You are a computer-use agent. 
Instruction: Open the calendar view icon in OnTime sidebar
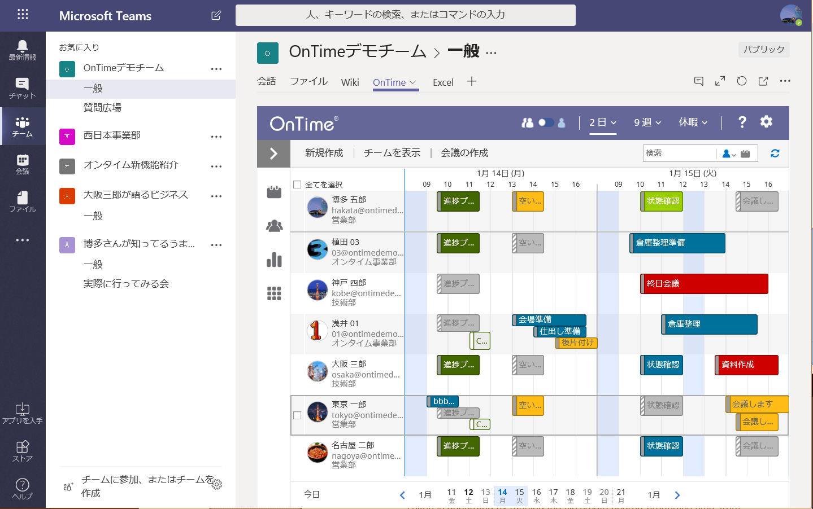[x=273, y=192]
